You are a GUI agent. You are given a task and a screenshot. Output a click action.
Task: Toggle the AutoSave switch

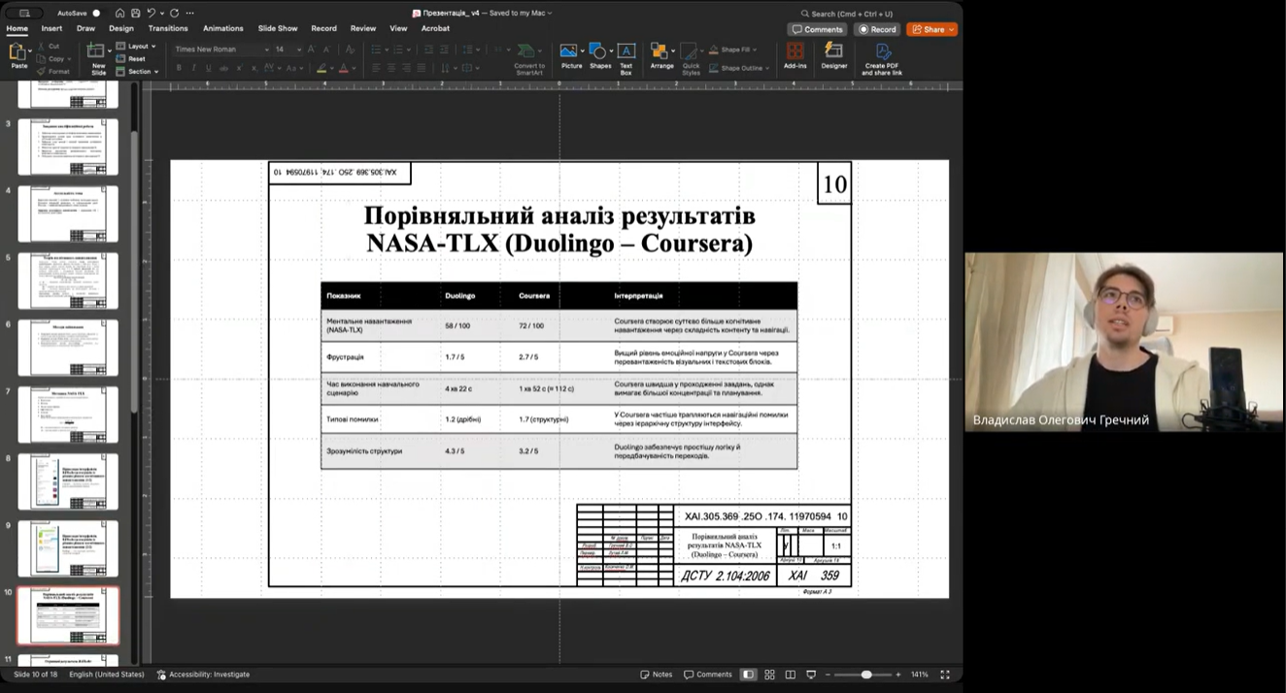pos(96,14)
